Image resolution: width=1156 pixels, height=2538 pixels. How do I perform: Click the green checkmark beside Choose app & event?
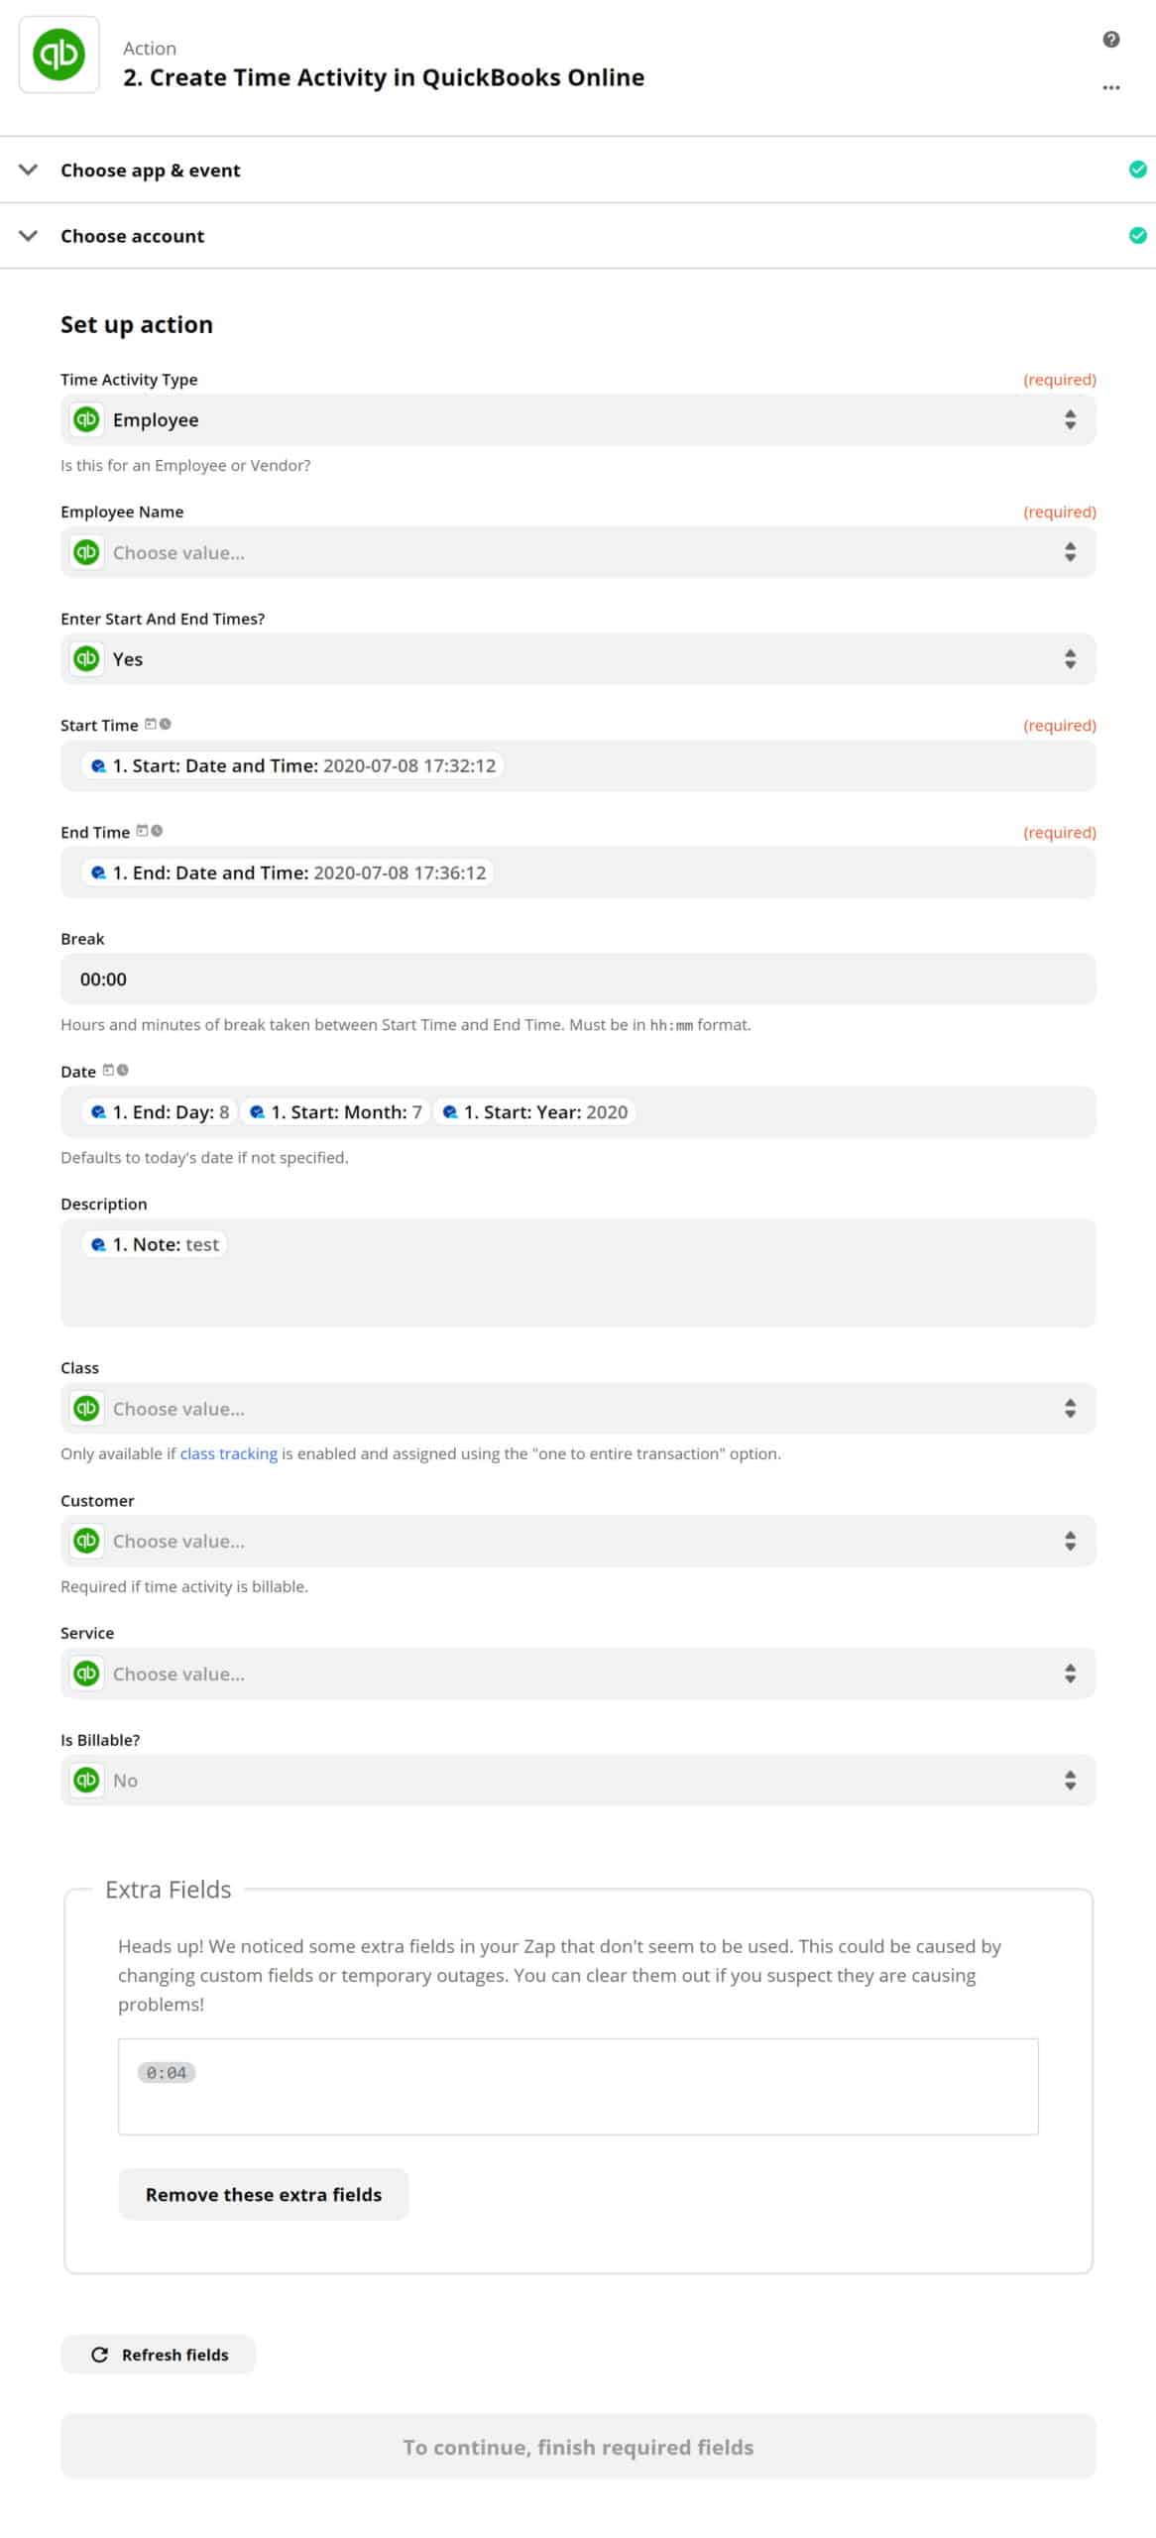click(x=1137, y=170)
